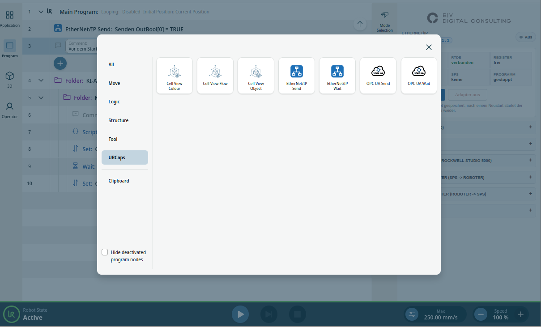This screenshot has width=541, height=327.
Task: Click the RTDE verbunden status cell
Action: [469, 60]
